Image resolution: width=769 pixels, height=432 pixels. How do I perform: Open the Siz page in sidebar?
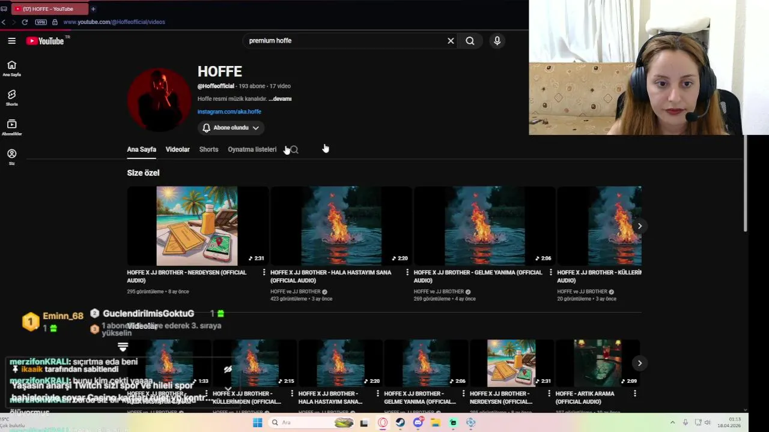click(x=11, y=157)
